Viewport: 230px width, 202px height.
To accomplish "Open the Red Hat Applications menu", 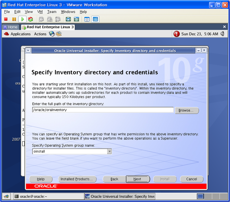I will pos(17,34).
